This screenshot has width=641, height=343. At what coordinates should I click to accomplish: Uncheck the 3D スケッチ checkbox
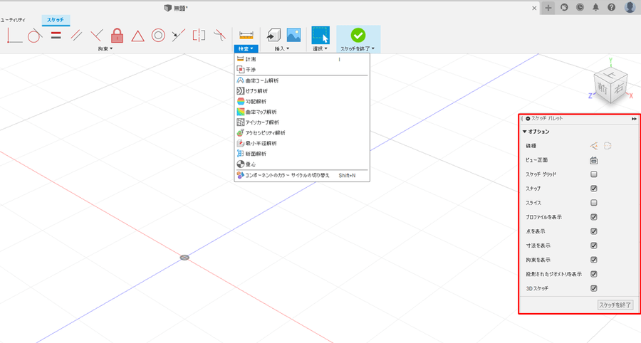click(x=594, y=289)
